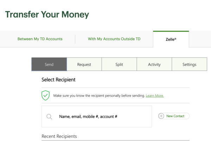Screen dimensions: 211x141
Task: Click the green shield checkmark icon
Action: point(45,95)
